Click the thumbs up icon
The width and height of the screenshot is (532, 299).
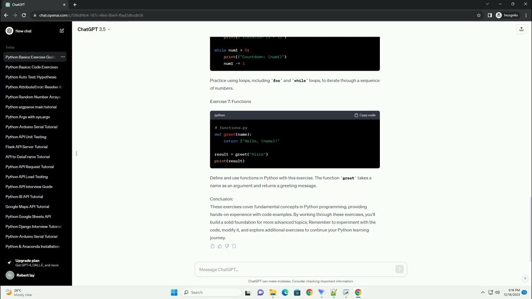pos(220,246)
